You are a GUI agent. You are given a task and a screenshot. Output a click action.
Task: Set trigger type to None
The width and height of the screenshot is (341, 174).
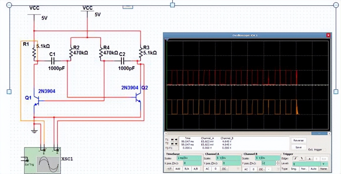click(x=323, y=169)
